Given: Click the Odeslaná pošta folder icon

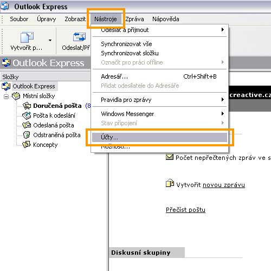Looking at the screenshot, I should click(x=27, y=125).
